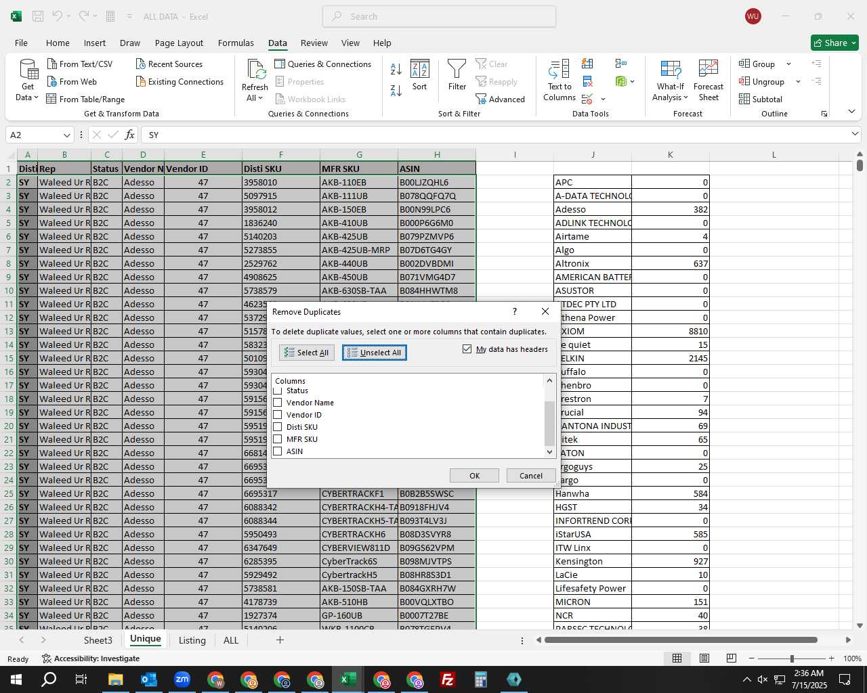Click the Columns list scrollbar thumb in the dialog
The height and width of the screenshot is (693, 867).
pyautogui.click(x=549, y=423)
